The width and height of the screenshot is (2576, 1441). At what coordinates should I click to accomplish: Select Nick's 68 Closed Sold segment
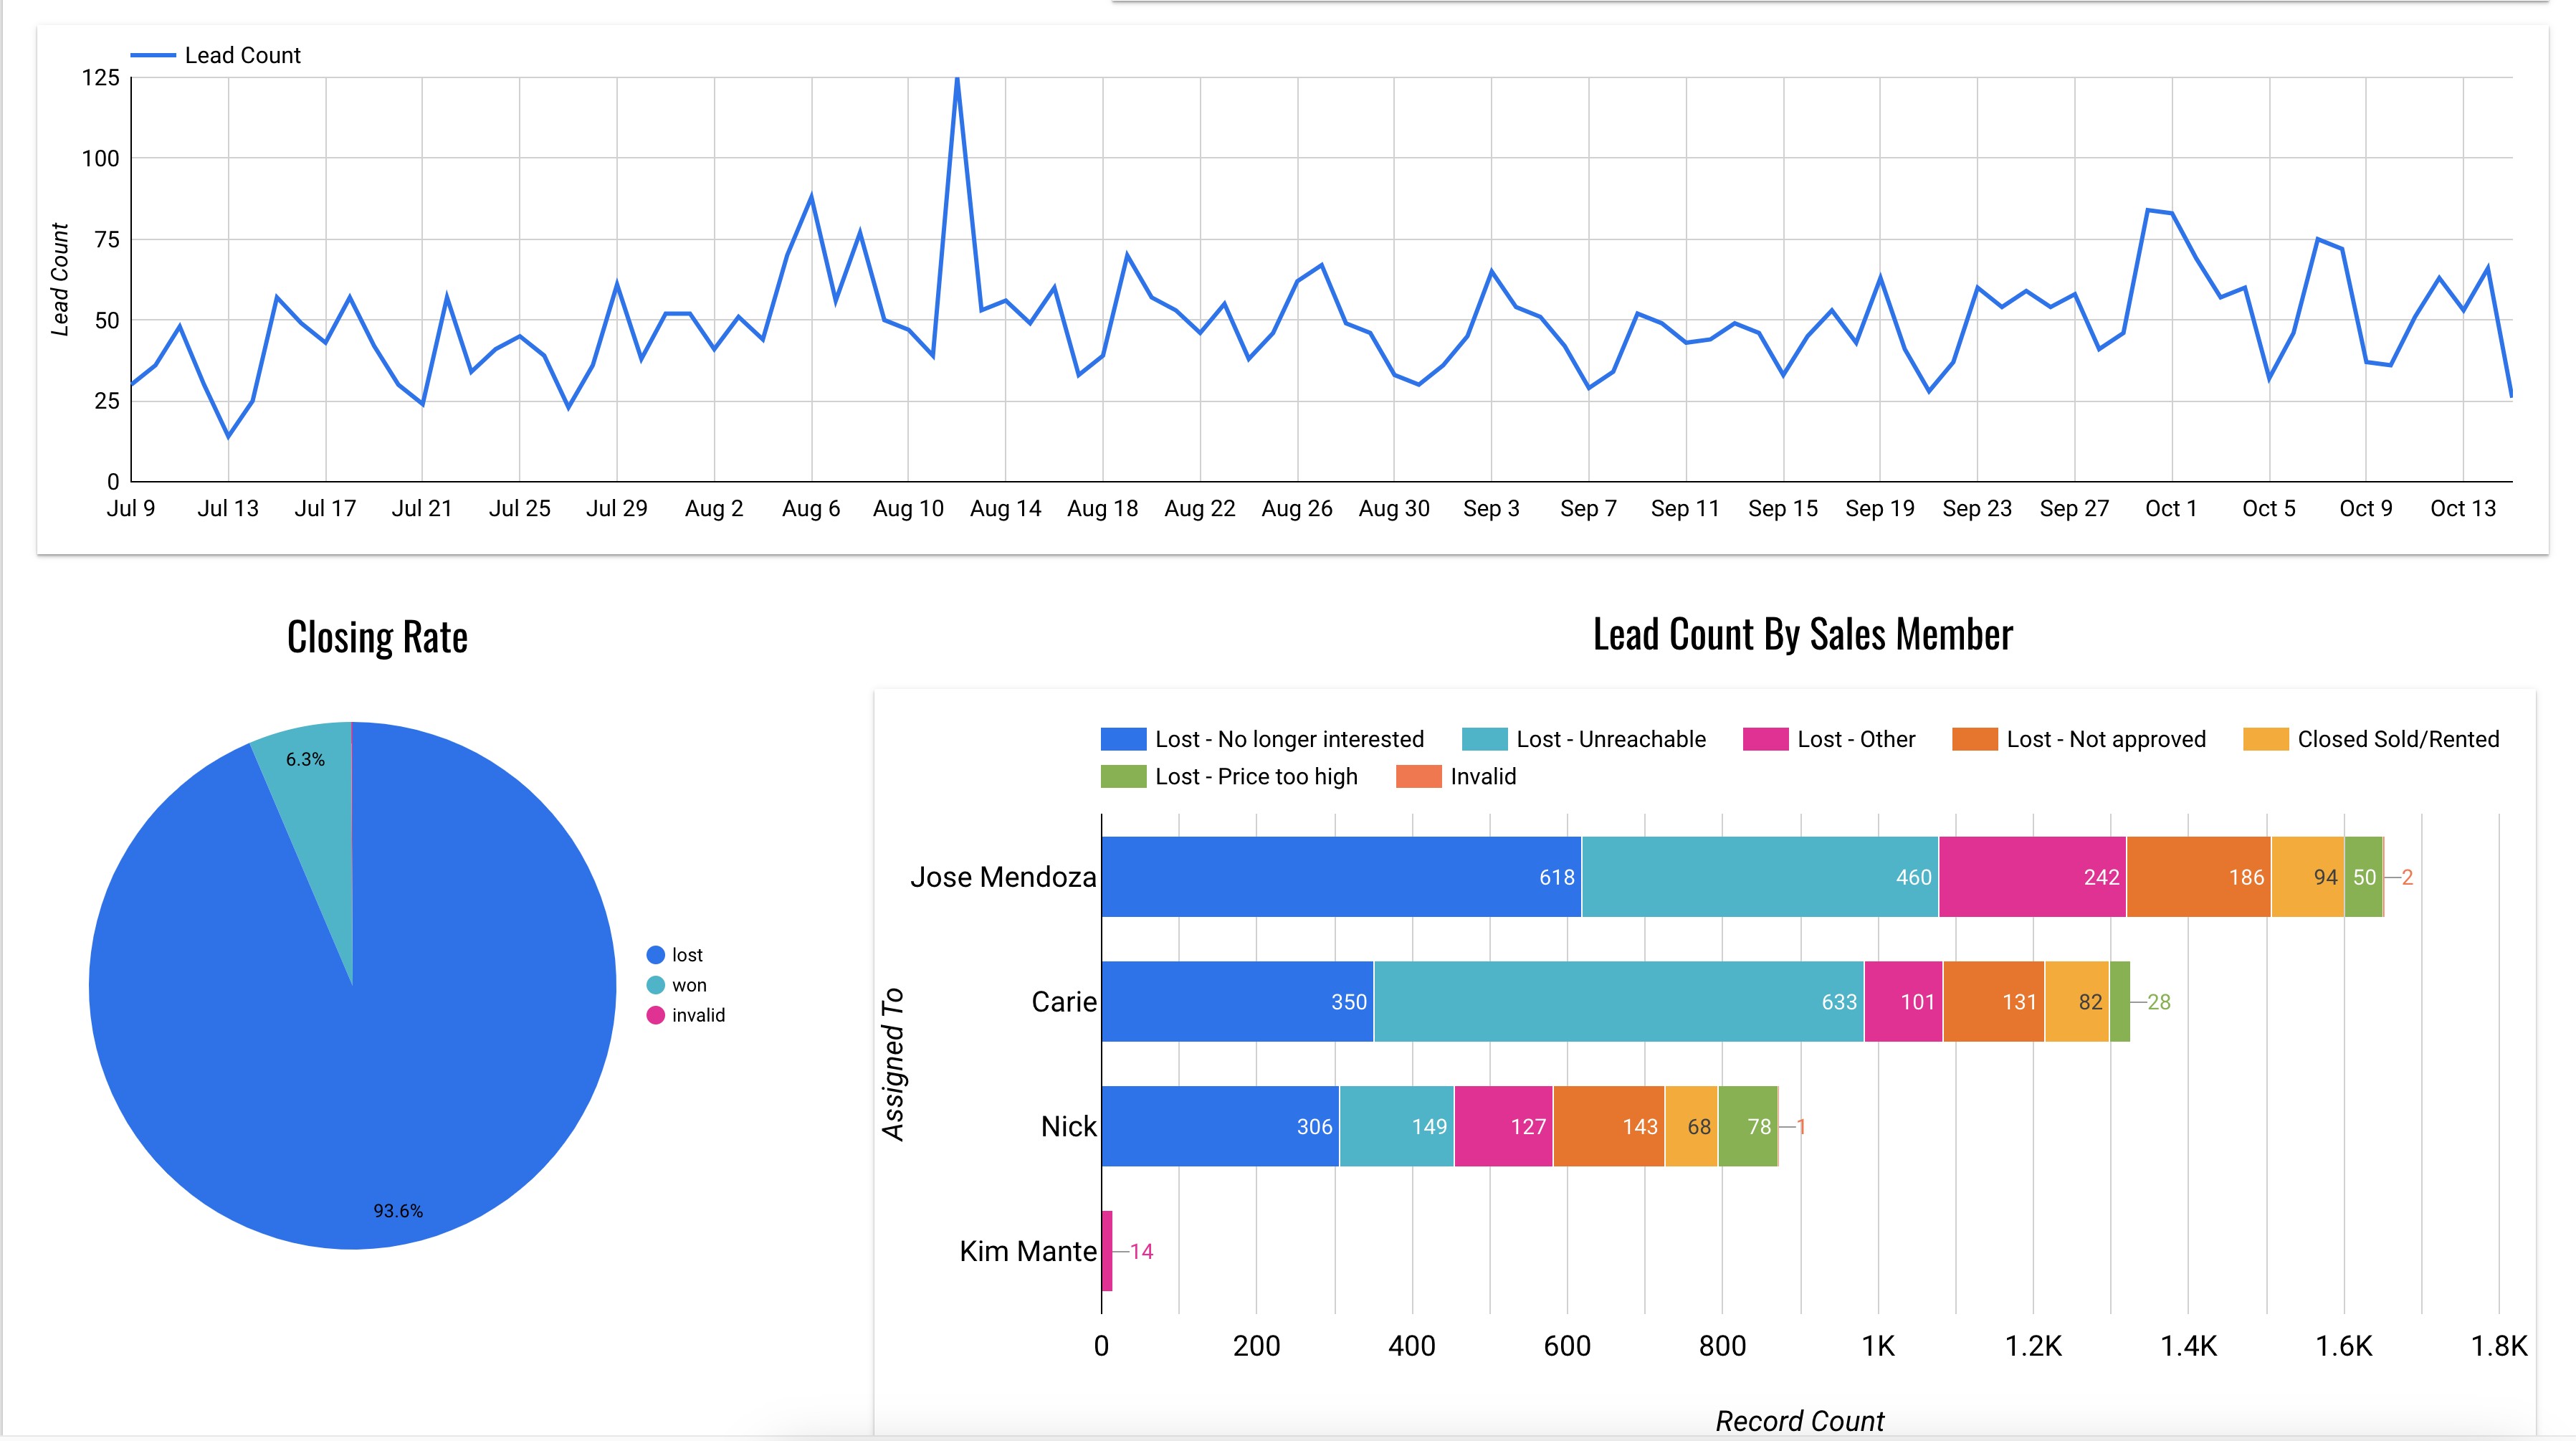pyautogui.click(x=1691, y=1127)
